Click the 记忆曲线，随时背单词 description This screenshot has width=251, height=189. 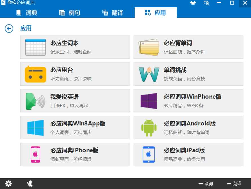click(187, 132)
